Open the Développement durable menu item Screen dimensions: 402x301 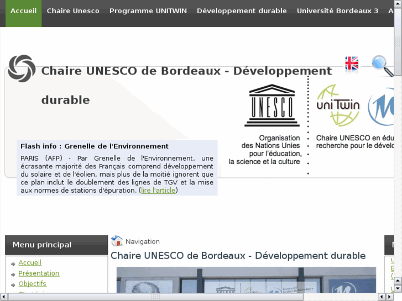point(242,10)
